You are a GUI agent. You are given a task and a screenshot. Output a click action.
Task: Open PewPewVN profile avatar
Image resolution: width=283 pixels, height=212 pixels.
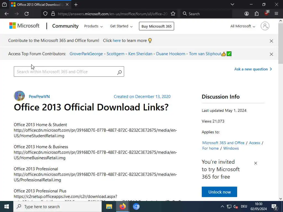[x=19, y=96]
